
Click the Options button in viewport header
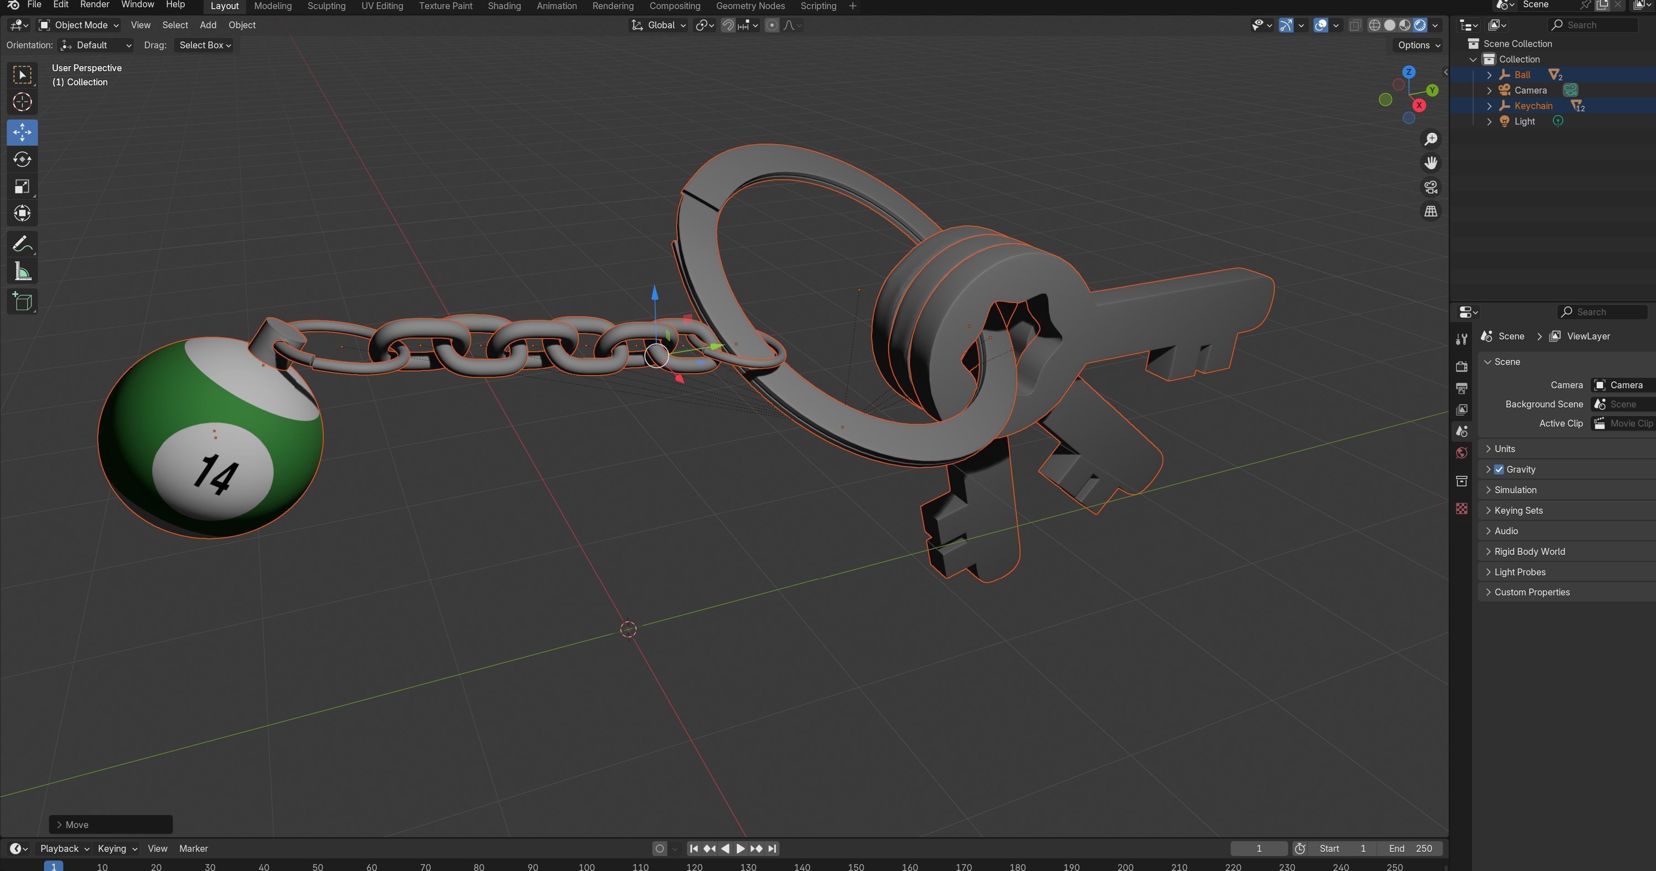tap(1418, 45)
